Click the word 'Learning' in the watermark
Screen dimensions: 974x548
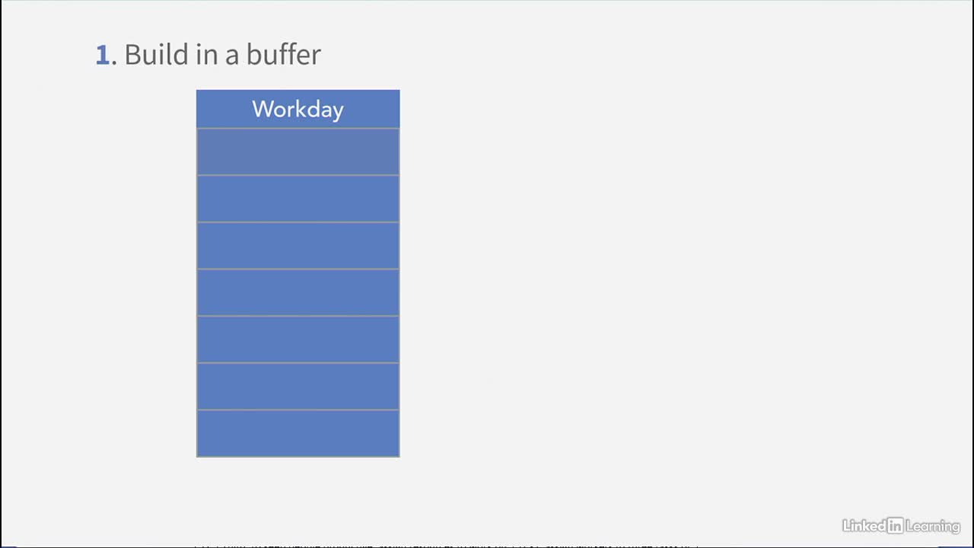tap(933, 526)
